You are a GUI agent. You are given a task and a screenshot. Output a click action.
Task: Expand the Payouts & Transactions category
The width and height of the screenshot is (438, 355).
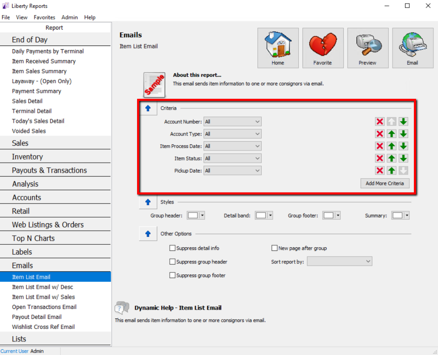[55, 170]
